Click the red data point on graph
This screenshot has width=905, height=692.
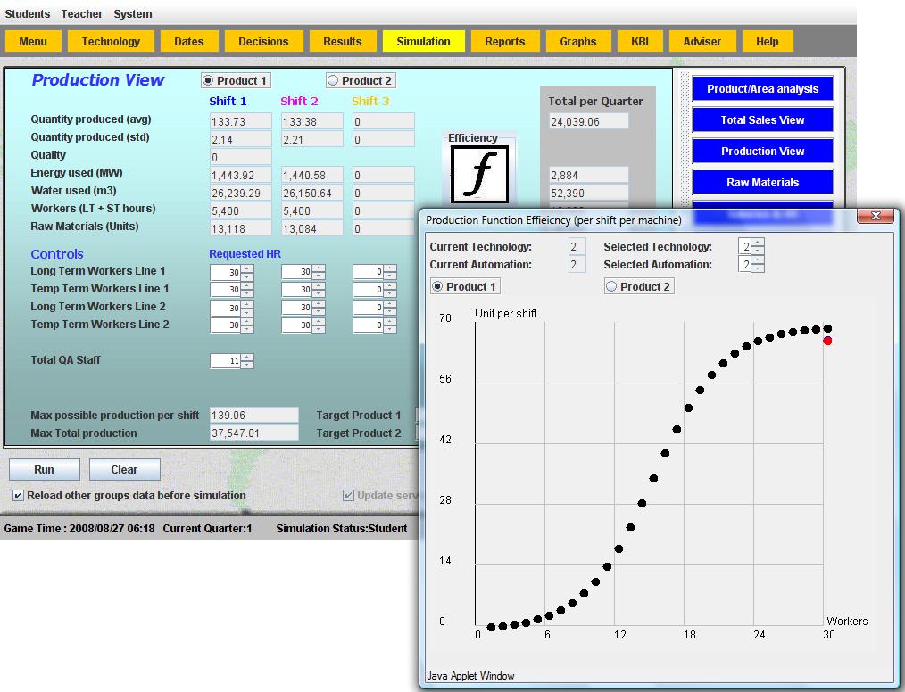827,341
